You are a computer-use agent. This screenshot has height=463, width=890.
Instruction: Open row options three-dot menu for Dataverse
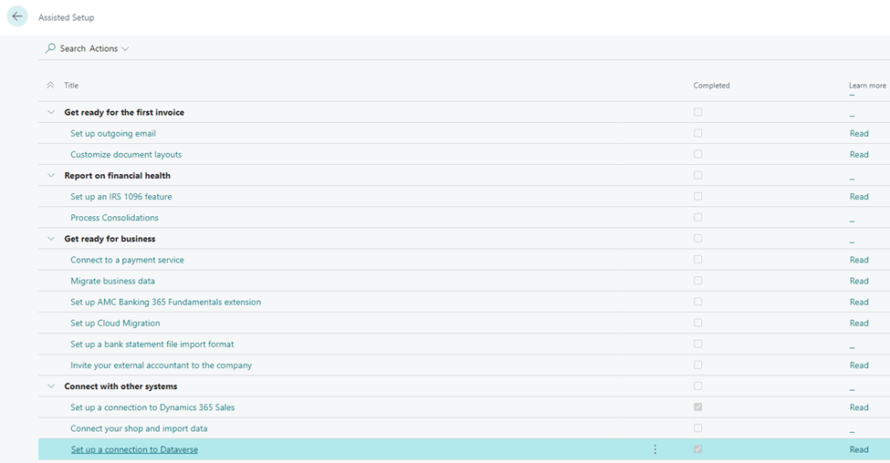tap(654, 449)
